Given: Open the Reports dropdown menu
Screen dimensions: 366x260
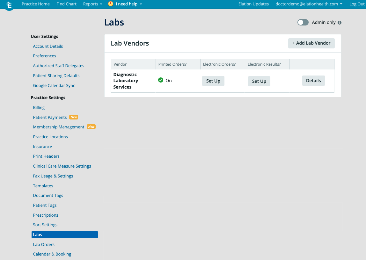Looking at the screenshot, I should tap(92, 4).
